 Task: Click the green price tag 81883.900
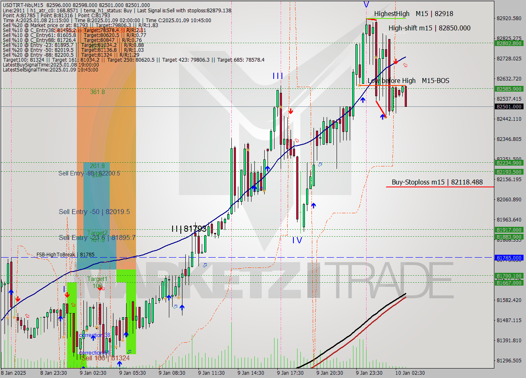click(x=510, y=237)
